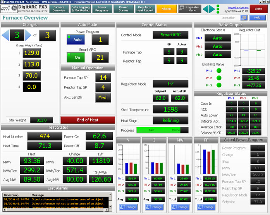
Task: Click Power Program number field 1
Action: 100,40
